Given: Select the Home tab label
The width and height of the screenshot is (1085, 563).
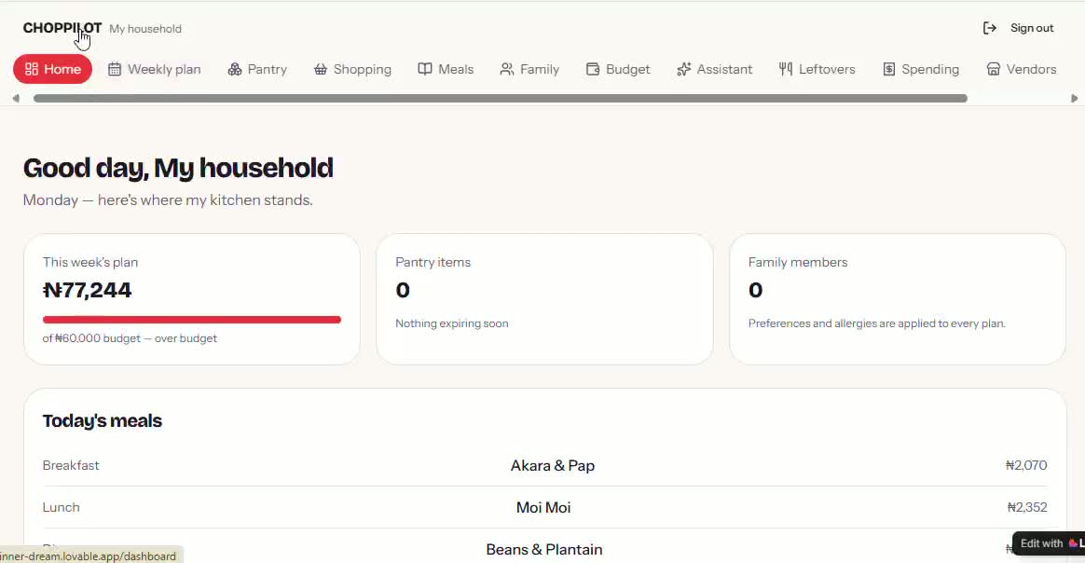Looking at the screenshot, I should pyautogui.click(x=62, y=69).
